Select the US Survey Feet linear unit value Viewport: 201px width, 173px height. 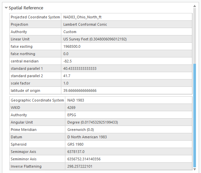point(95,39)
